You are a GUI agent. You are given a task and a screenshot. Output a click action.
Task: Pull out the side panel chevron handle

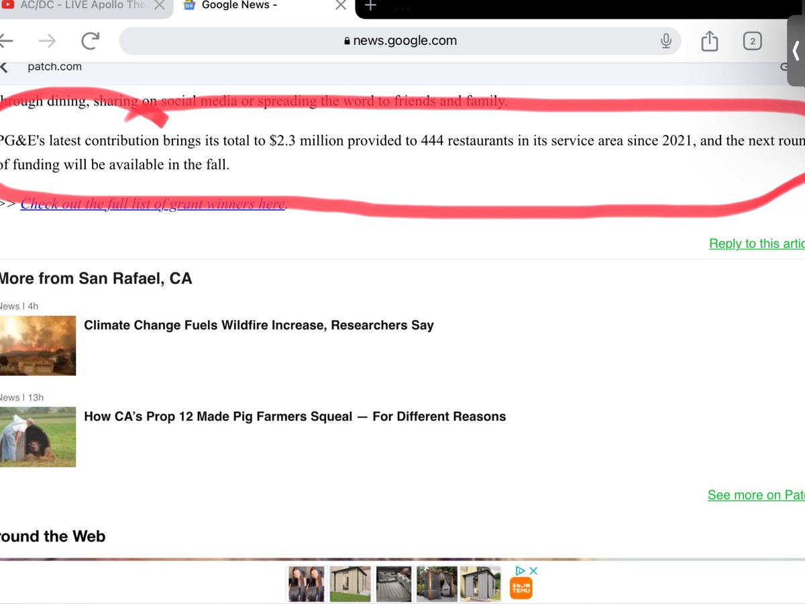tap(796, 51)
